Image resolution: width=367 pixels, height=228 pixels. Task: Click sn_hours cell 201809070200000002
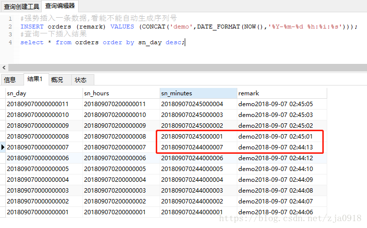click(x=121, y=201)
